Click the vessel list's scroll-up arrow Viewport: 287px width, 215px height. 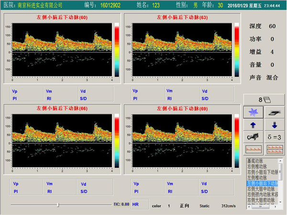(x=281, y=161)
